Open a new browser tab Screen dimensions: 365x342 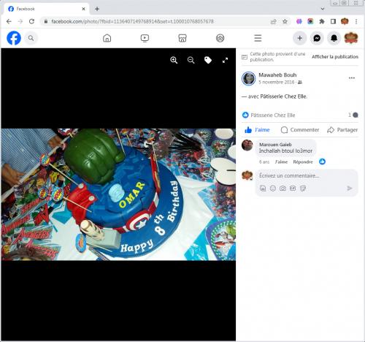pyautogui.click(x=97, y=9)
